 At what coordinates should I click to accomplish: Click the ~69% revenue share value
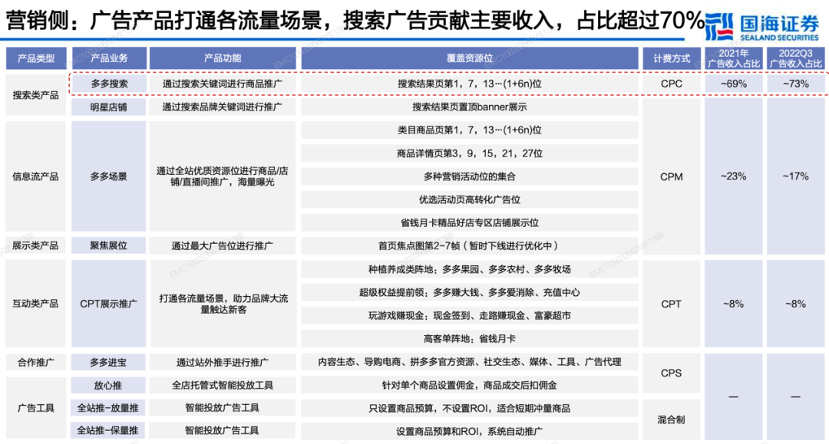733,84
